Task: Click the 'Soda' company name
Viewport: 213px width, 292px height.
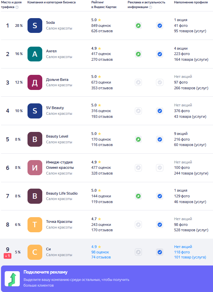Action: click(x=50, y=22)
